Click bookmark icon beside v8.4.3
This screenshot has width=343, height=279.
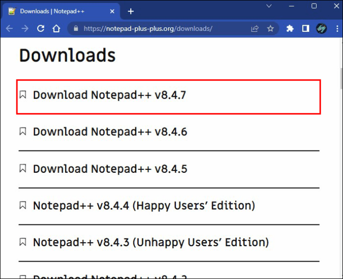click(23, 242)
